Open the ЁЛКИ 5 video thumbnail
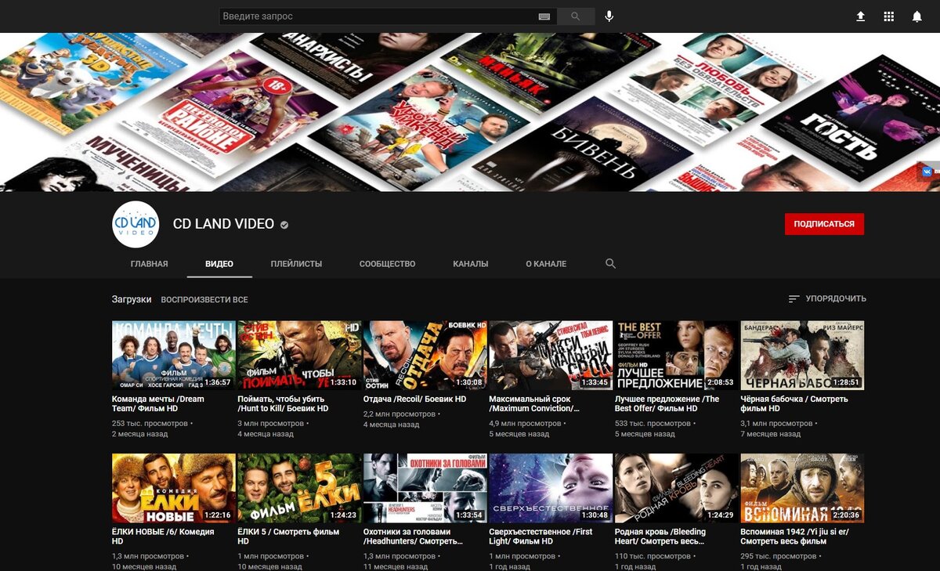The width and height of the screenshot is (940, 571). (299, 488)
